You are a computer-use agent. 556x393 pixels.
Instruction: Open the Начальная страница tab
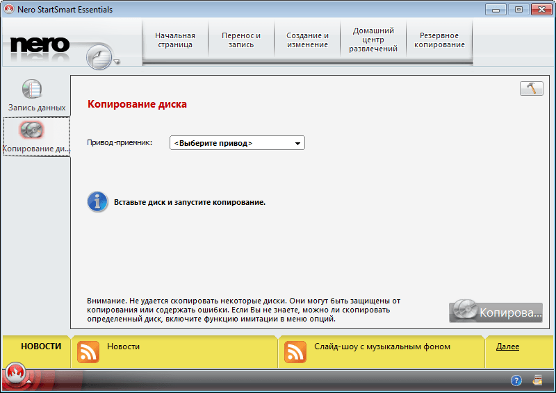(175, 40)
